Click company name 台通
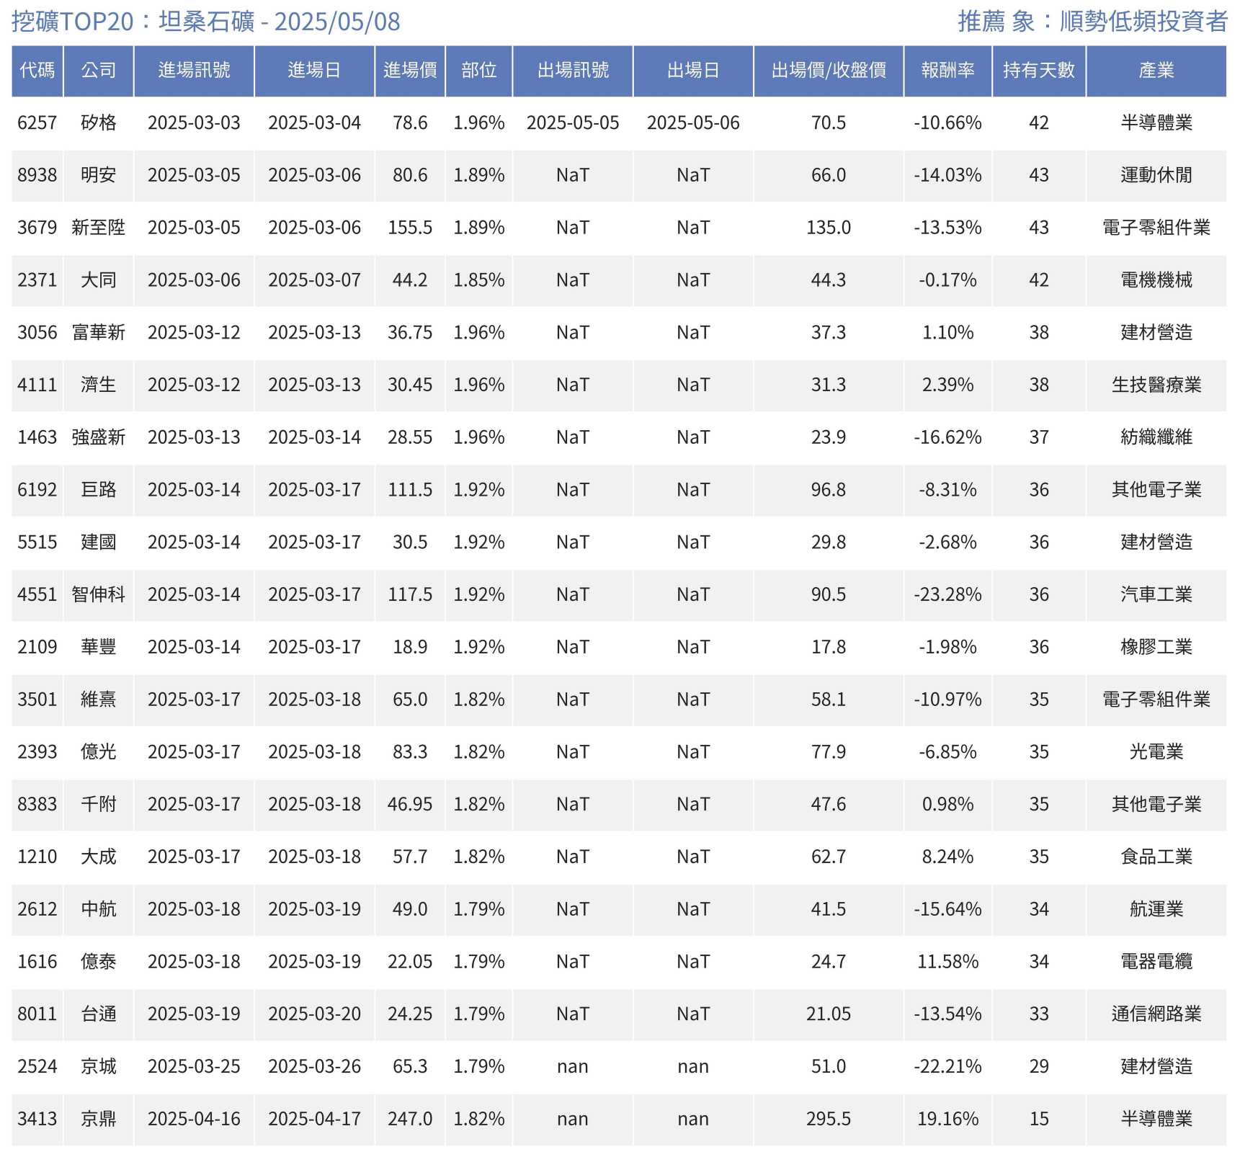 pyautogui.click(x=99, y=1014)
